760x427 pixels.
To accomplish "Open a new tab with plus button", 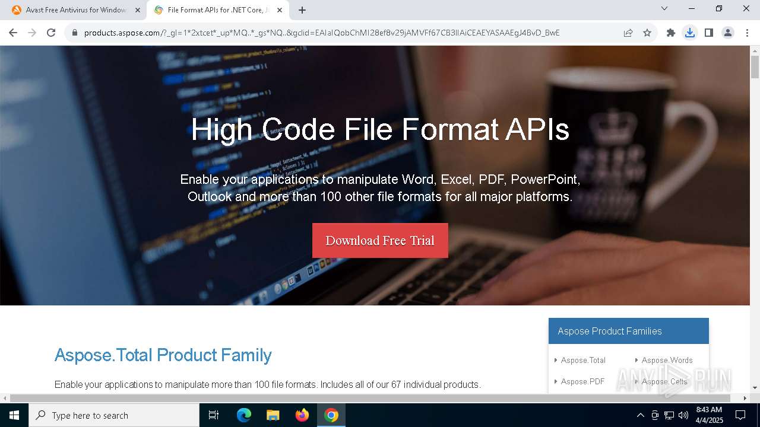I will click(302, 10).
